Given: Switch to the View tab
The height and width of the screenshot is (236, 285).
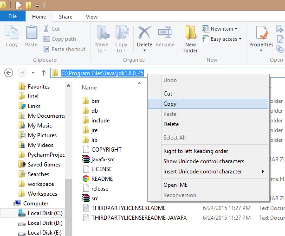Looking at the screenshot, I should 91,17.
